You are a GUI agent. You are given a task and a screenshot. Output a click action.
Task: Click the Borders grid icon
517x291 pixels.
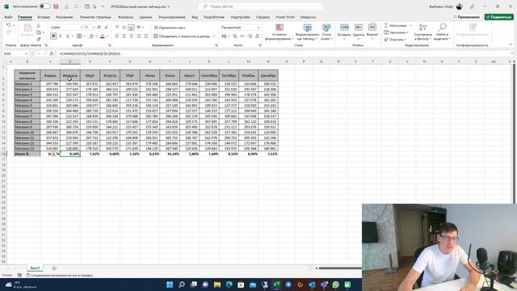(x=79, y=36)
